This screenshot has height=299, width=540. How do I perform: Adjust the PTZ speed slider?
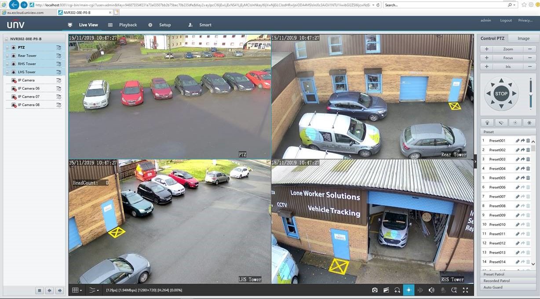[531, 94]
